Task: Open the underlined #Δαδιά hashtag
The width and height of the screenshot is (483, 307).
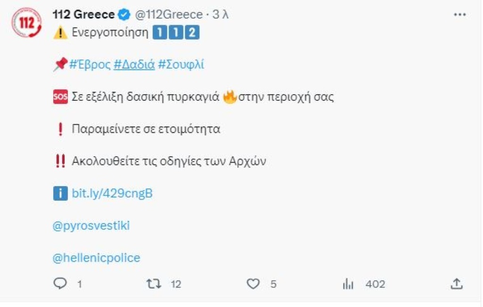Action: (x=134, y=65)
